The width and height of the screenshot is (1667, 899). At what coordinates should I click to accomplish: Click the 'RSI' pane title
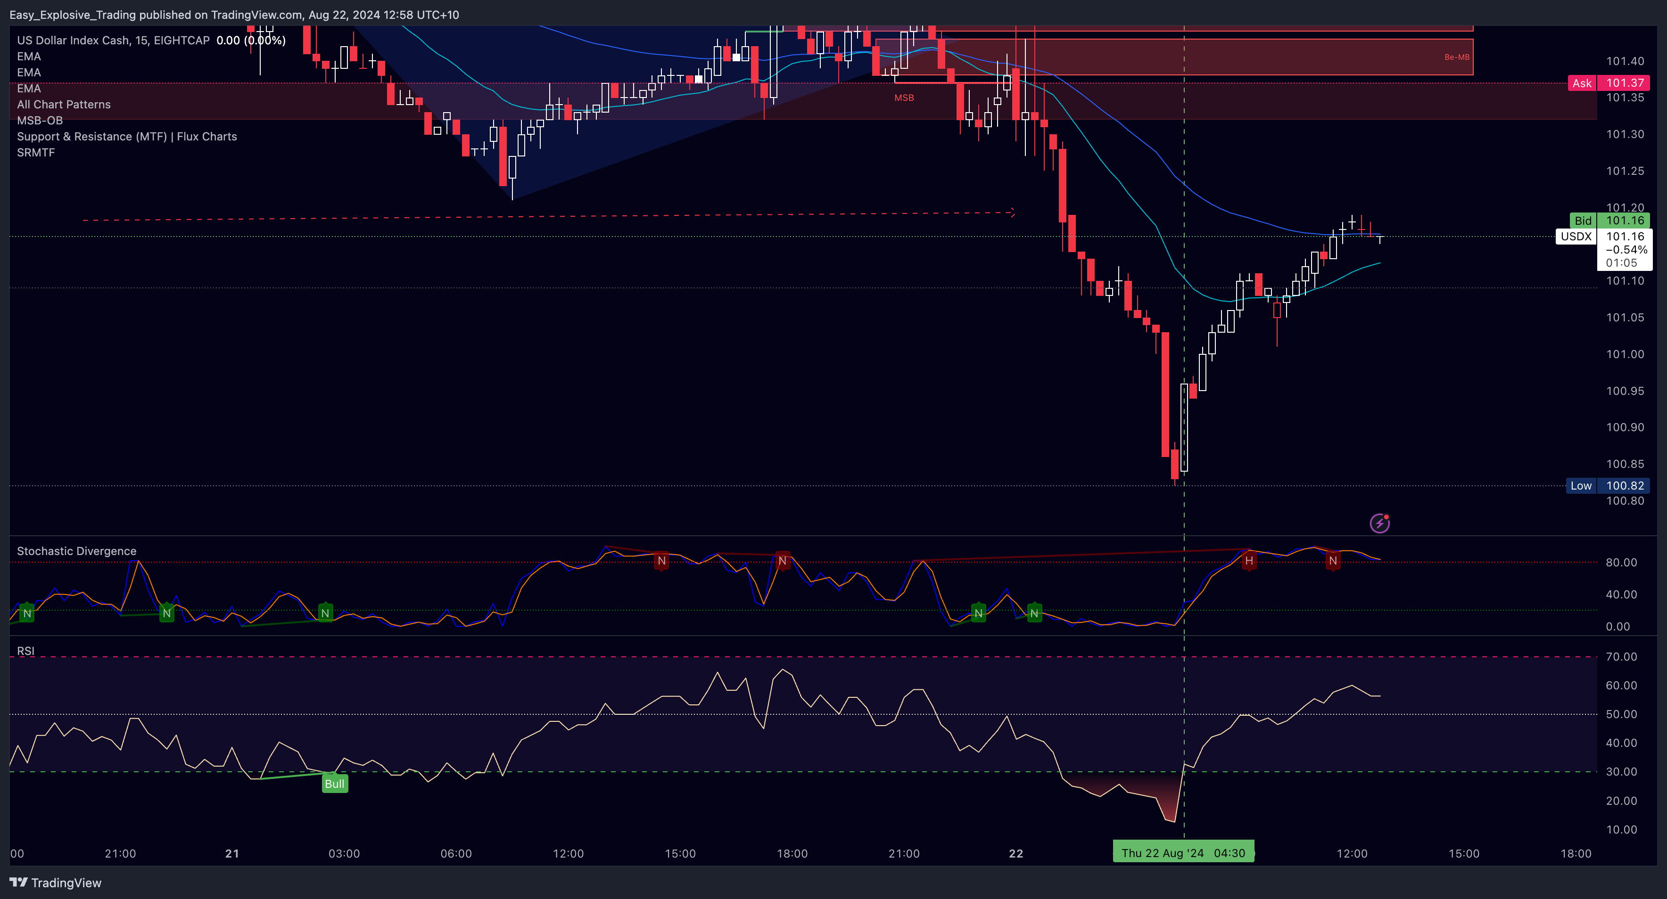point(25,651)
